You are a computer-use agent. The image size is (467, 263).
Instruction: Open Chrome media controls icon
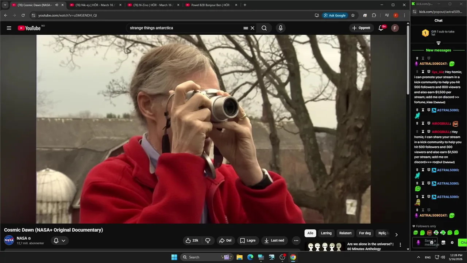[x=387, y=15]
